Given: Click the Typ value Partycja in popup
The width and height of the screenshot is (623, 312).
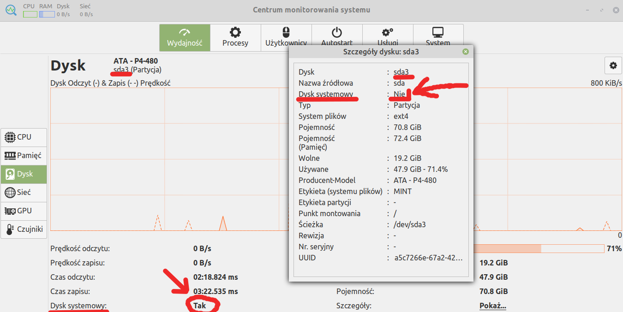Looking at the screenshot, I should coord(407,105).
